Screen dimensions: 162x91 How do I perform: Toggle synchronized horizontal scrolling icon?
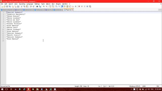tap(53, 6)
